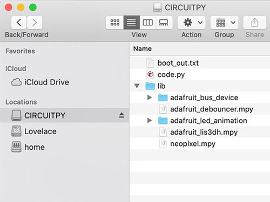Screen dimensions: 270x202
Task: Open the Action gear menu
Action: pos(192,23)
